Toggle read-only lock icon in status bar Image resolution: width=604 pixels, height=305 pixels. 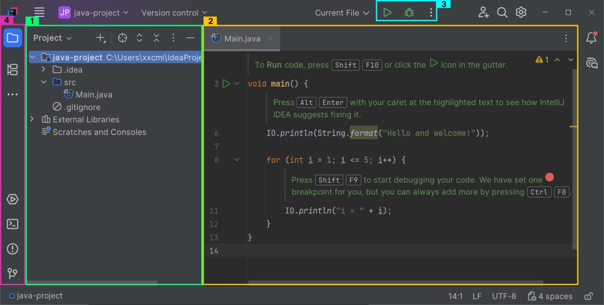click(588, 296)
